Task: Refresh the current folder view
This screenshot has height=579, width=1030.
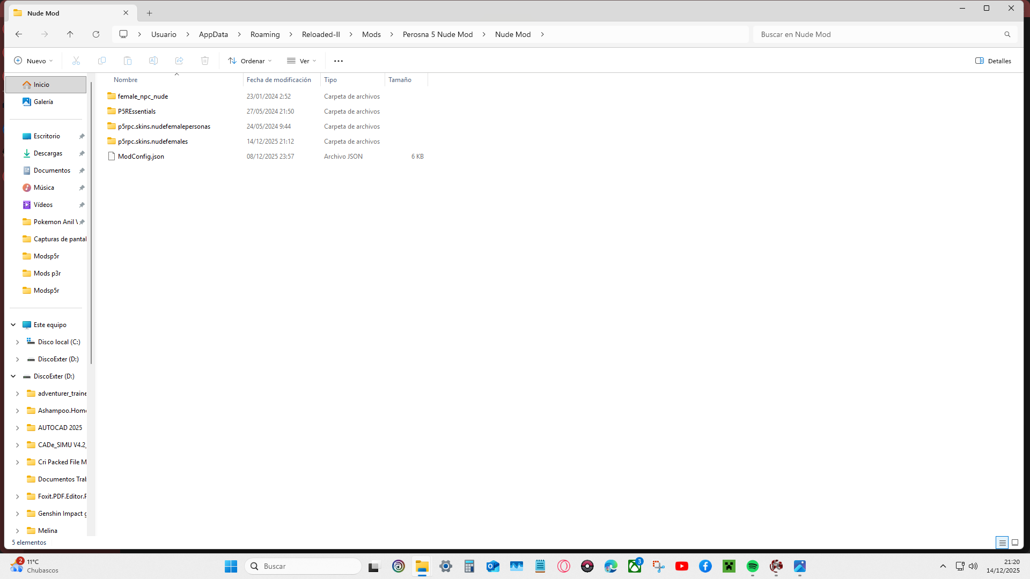Action: (x=96, y=34)
